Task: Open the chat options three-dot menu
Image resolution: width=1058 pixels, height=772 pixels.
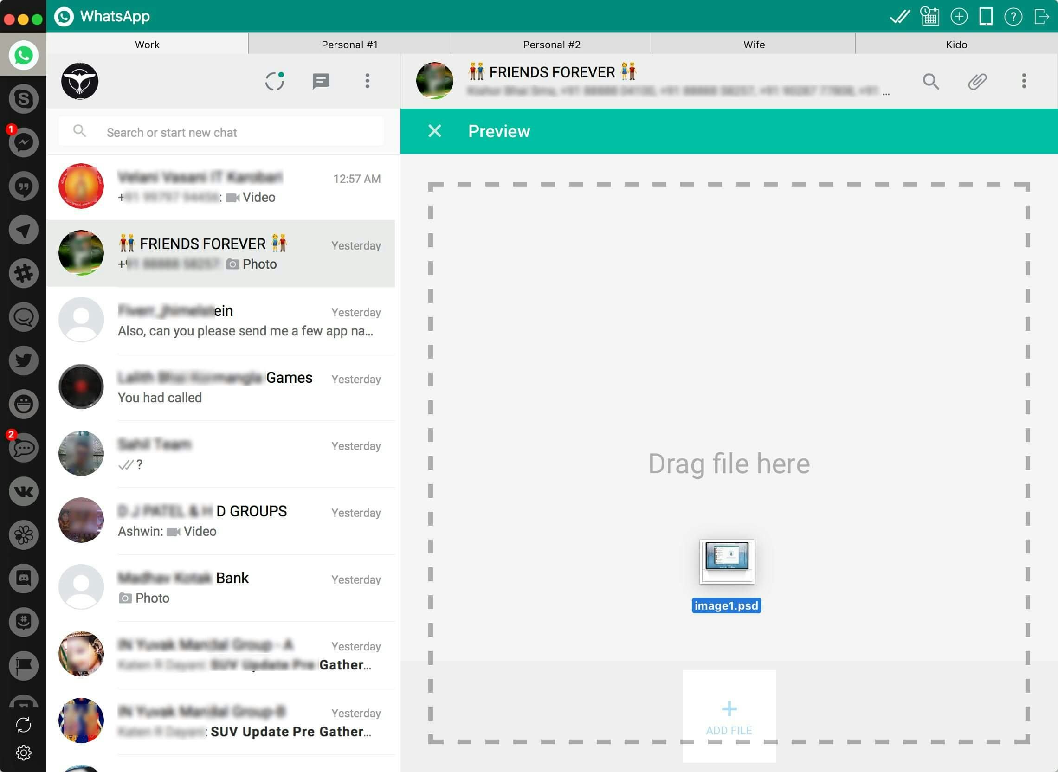Action: (1023, 81)
